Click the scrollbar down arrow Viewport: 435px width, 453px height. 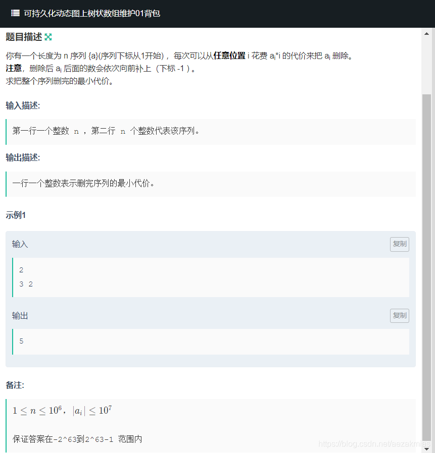point(427,448)
